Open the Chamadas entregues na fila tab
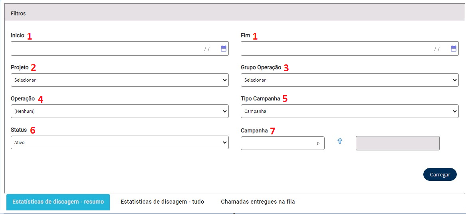 (258, 202)
